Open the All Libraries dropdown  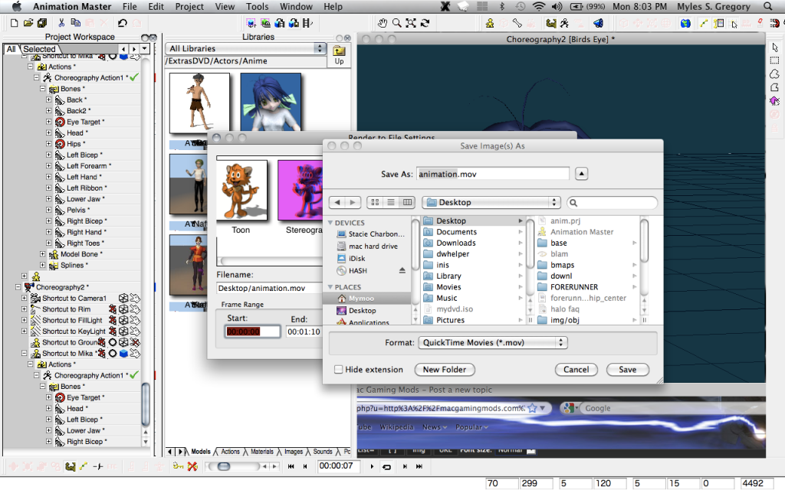click(x=246, y=49)
